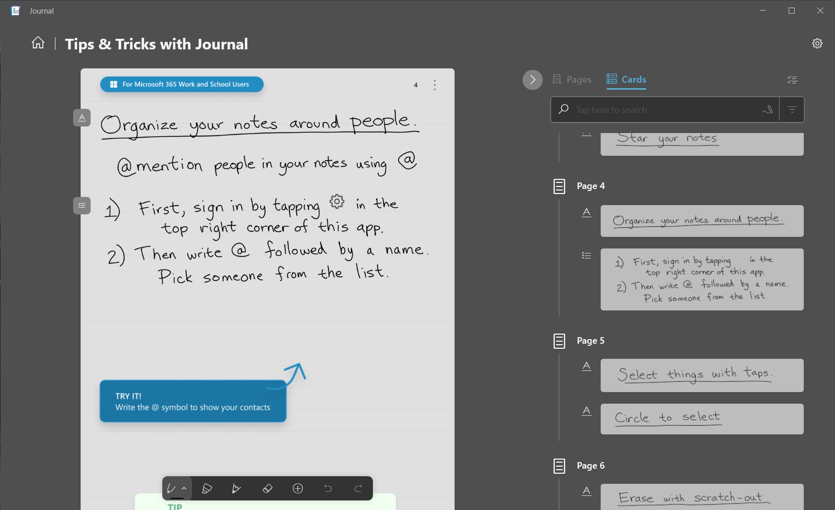Click list icon beside sign-in steps card
835x510 pixels.
pyautogui.click(x=587, y=256)
